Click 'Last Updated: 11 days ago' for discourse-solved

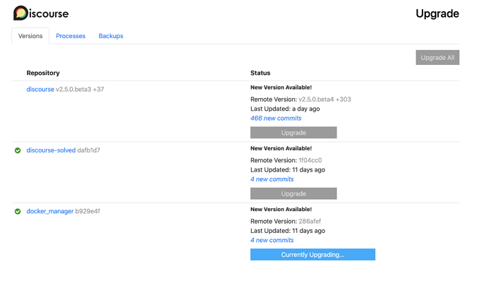288,169
